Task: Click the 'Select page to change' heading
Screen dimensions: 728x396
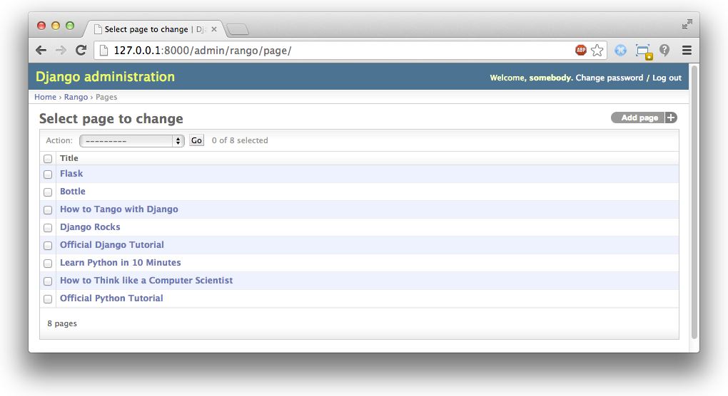Action: 111,118
